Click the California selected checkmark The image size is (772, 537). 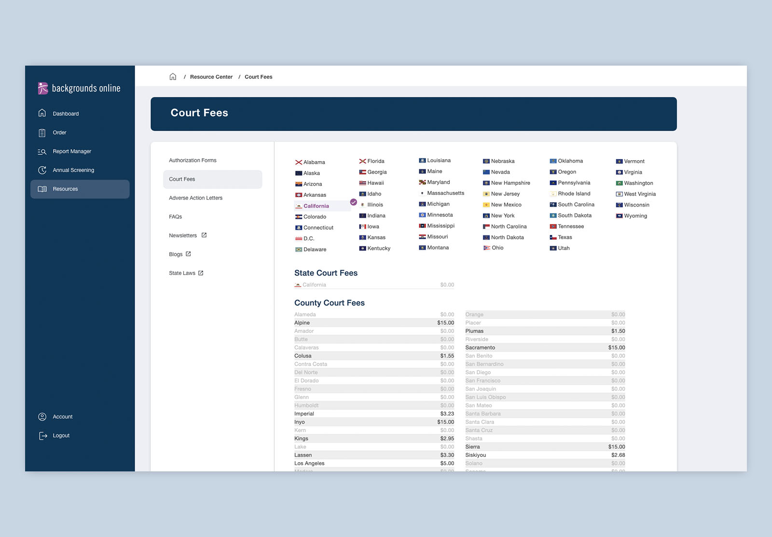354,202
